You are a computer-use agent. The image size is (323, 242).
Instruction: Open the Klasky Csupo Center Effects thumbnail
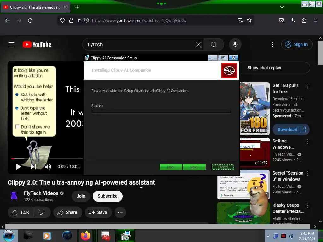[244, 213]
